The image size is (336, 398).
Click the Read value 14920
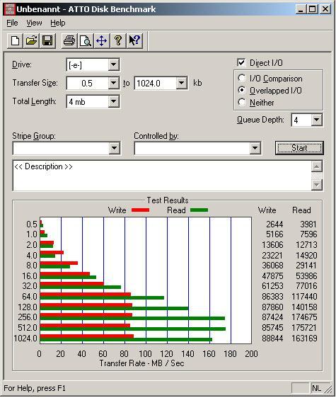point(306,256)
